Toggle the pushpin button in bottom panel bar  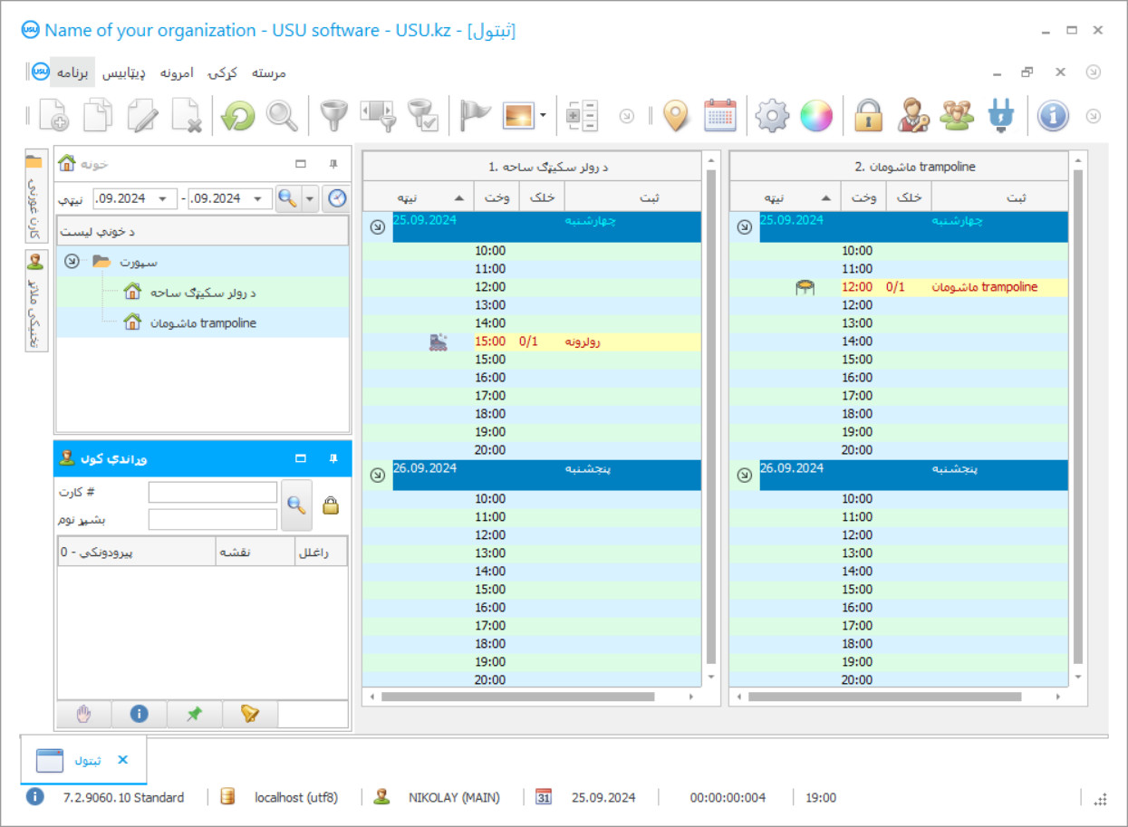pyautogui.click(x=194, y=714)
